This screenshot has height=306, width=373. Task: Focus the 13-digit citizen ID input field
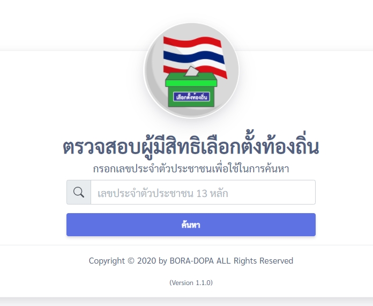coord(203,192)
